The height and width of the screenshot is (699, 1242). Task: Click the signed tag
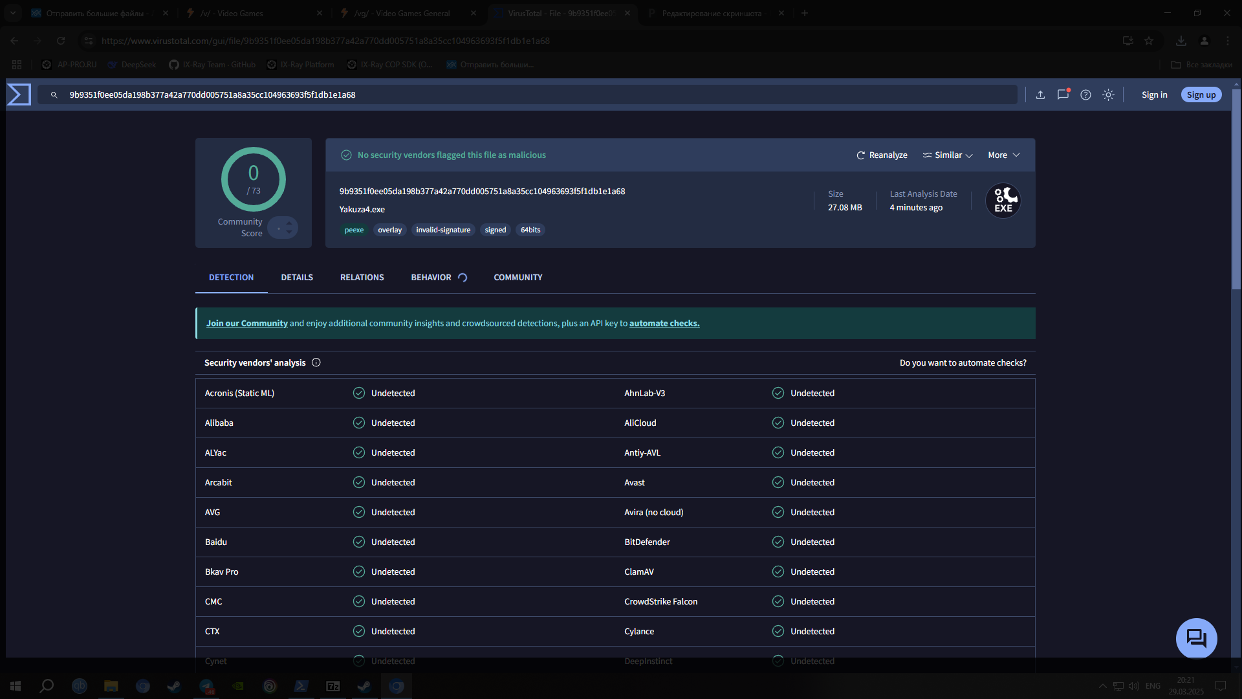pyautogui.click(x=496, y=230)
